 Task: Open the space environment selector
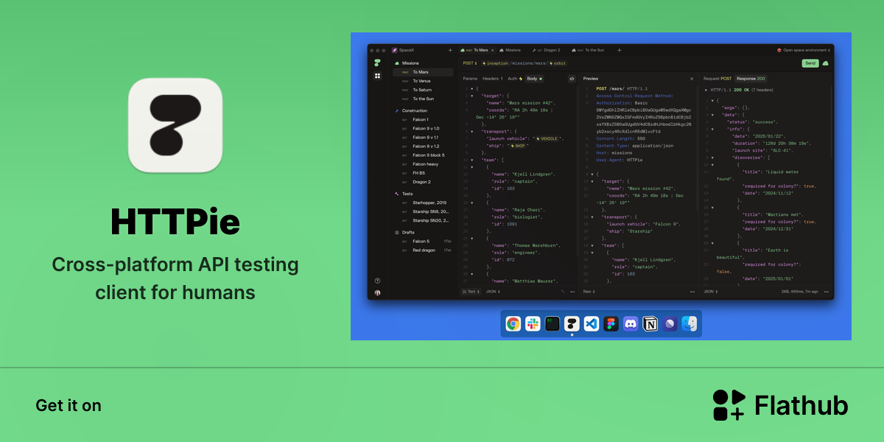point(804,50)
